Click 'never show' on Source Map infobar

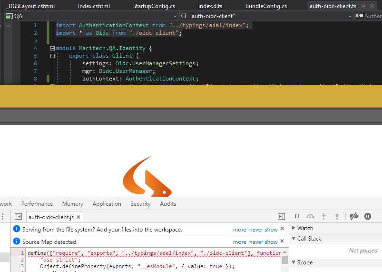click(264, 242)
